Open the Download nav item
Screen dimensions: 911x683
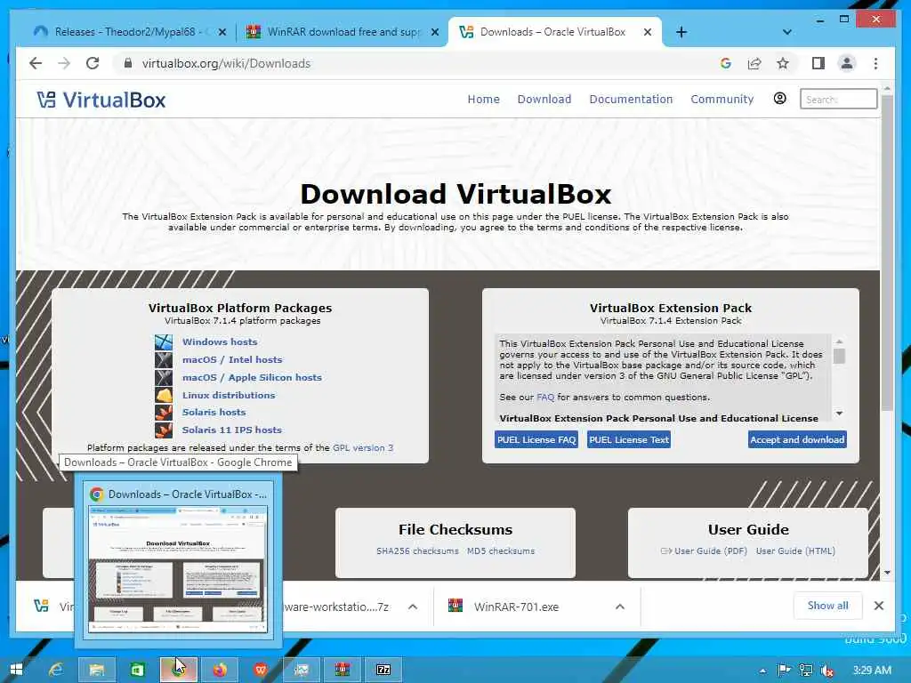click(x=544, y=99)
